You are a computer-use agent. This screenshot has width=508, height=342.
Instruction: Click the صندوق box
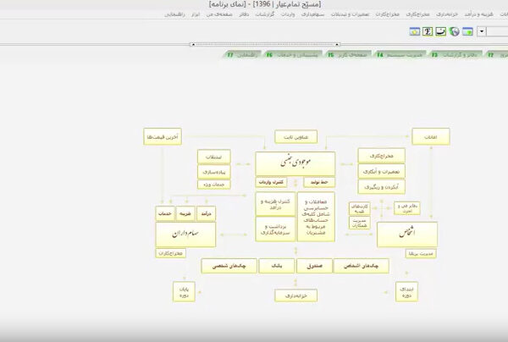click(314, 266)
